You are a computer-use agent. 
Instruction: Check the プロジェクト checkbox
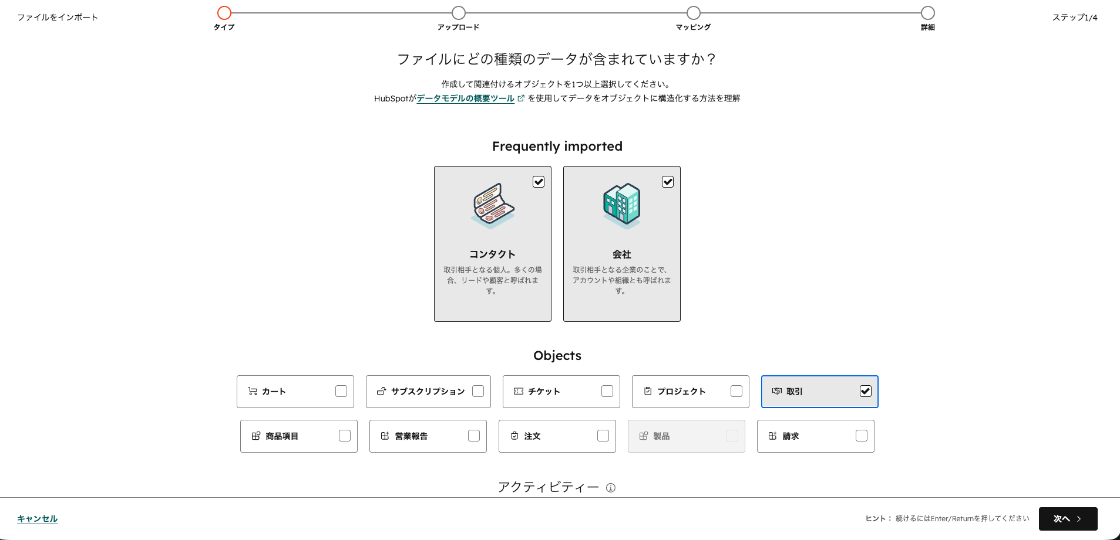coord(736,391)
